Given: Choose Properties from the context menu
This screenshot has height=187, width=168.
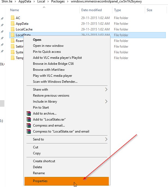Looking at the screenshot, I should point(40,181).
